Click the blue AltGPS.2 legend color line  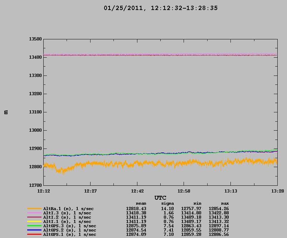click(34, 230)
